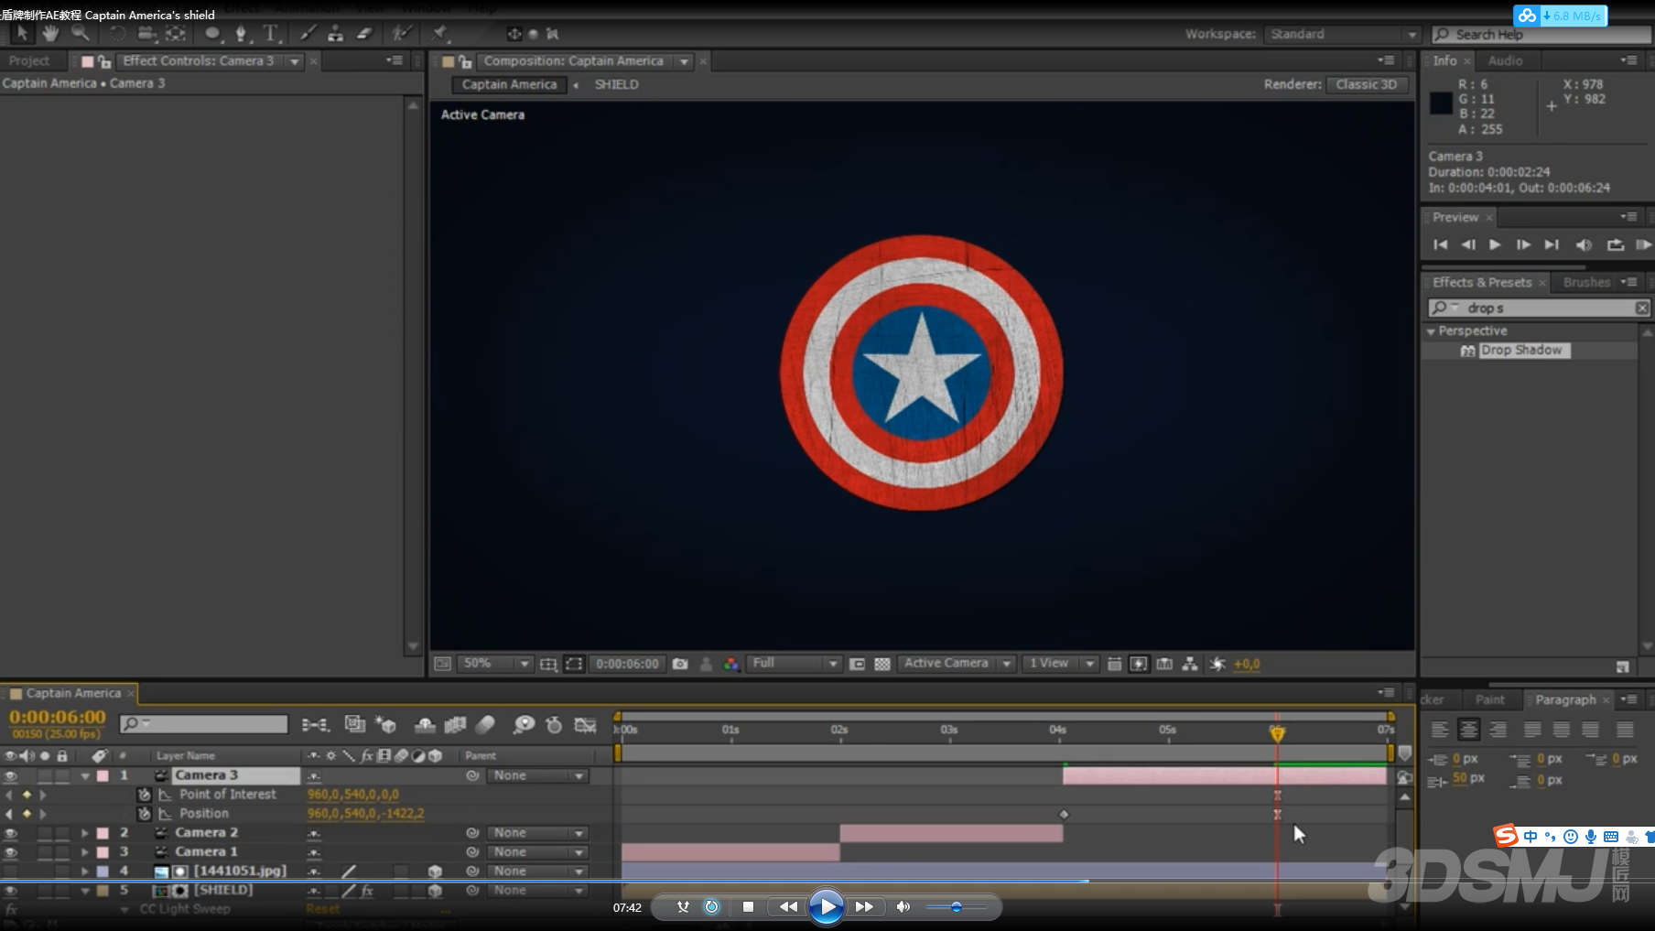The width and height of the screenshot is (1655, 931).
Task: Open Brainstorm lightbulb icon
Action: pos(524,725)
